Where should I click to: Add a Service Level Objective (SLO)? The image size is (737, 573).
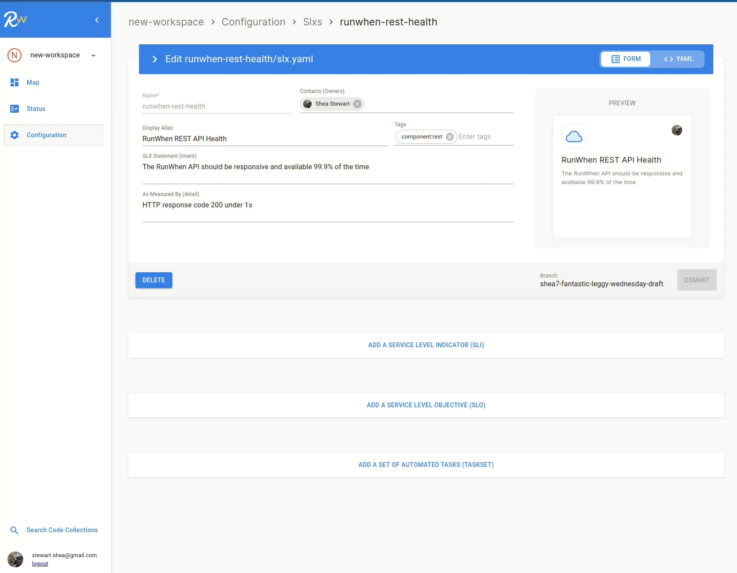coord(426,405)
